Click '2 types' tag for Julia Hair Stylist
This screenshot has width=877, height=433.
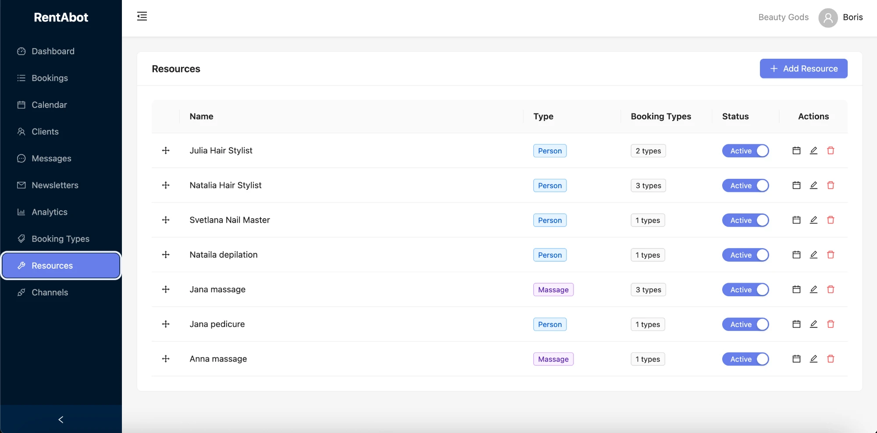(x=648, y=151)
